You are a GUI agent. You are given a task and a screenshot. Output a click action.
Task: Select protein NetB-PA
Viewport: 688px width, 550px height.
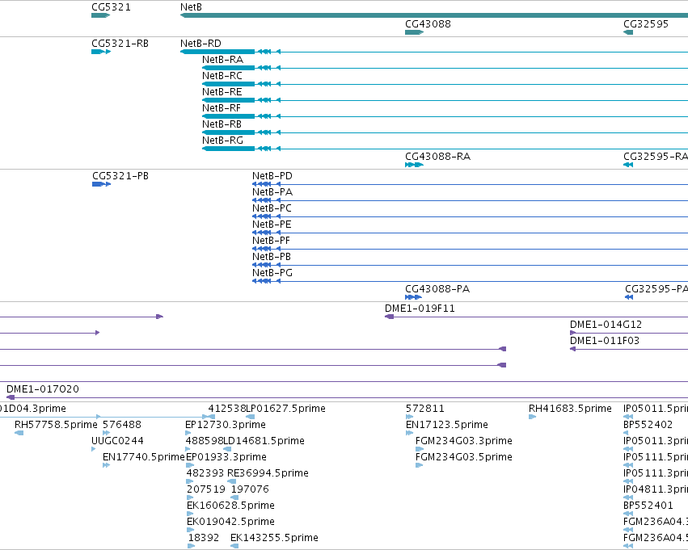(272, 192)
